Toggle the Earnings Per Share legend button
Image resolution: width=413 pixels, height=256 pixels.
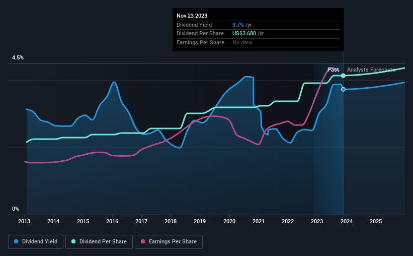169,242
